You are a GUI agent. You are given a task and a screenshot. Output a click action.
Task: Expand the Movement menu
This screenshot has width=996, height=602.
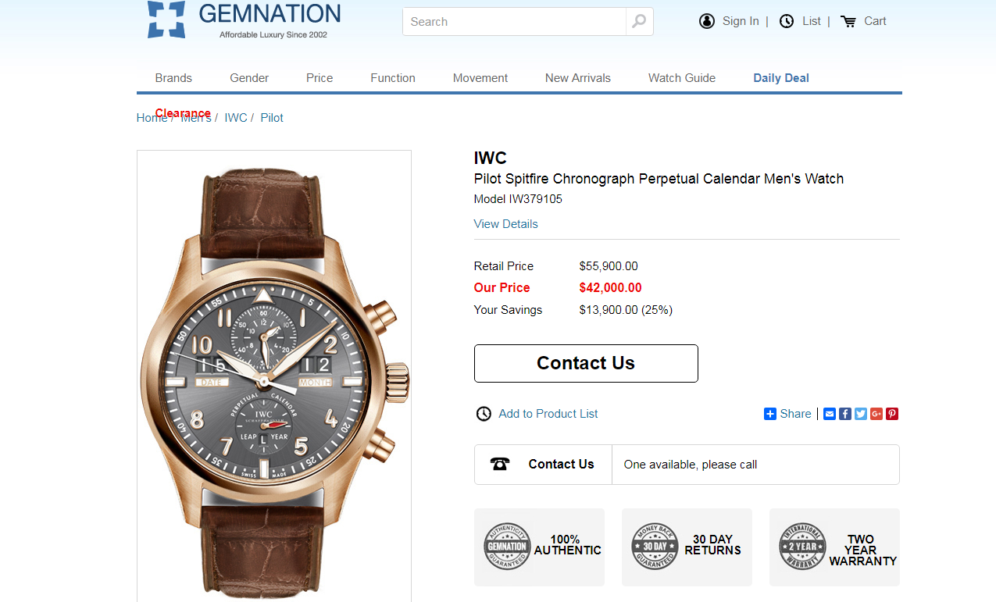[x=480, y=78]
